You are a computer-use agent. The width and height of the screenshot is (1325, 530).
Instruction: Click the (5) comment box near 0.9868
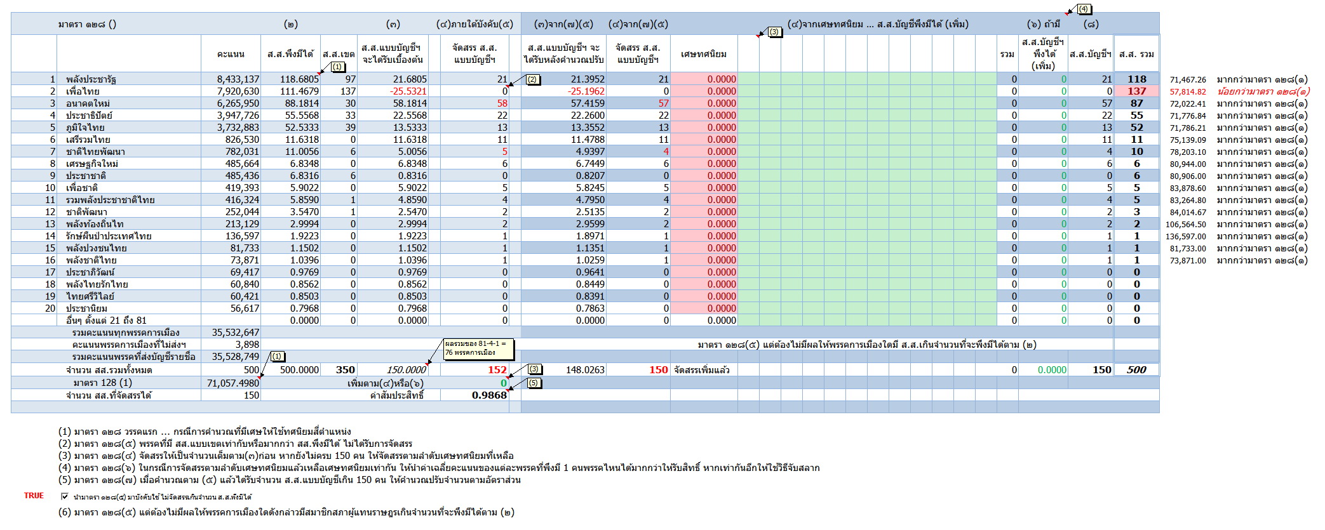[x=534, y=383]
